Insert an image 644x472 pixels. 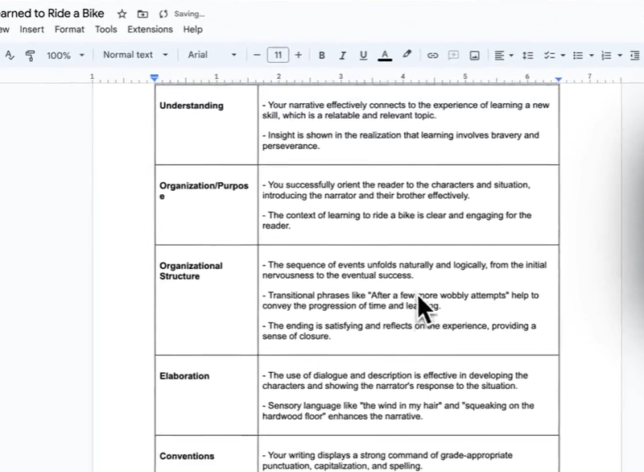474,56
